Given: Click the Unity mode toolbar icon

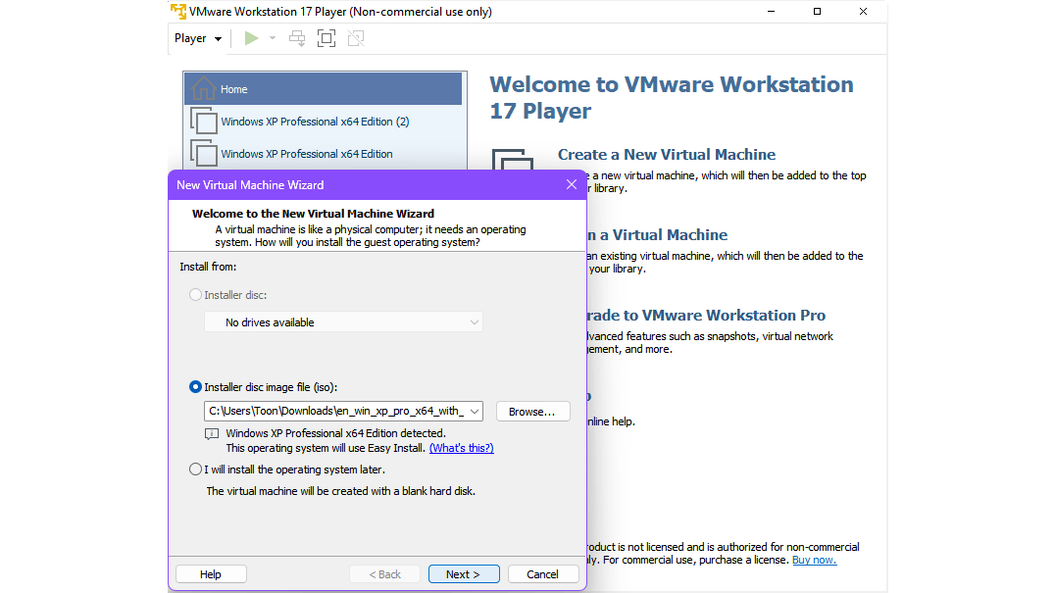Looking at the screenshot, I should coord(356,38).
